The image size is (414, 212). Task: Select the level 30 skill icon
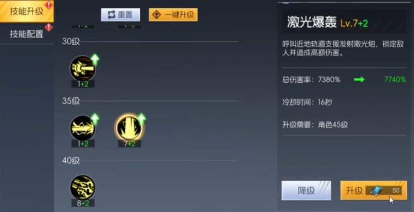83,68
